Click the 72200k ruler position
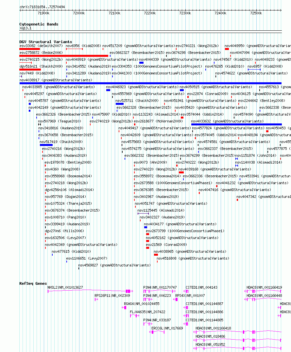291x352 pixels. coord(150,13)
